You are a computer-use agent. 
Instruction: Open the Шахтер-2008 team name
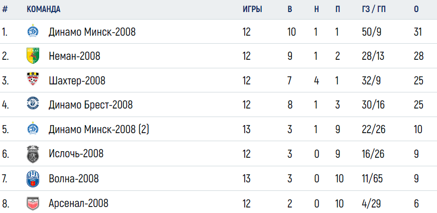click(77, 81)
